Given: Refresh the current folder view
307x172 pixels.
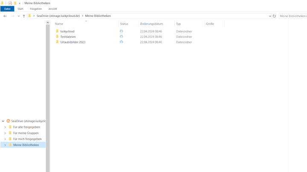Looking at the screenshot, I should click(x=274, y=16).
